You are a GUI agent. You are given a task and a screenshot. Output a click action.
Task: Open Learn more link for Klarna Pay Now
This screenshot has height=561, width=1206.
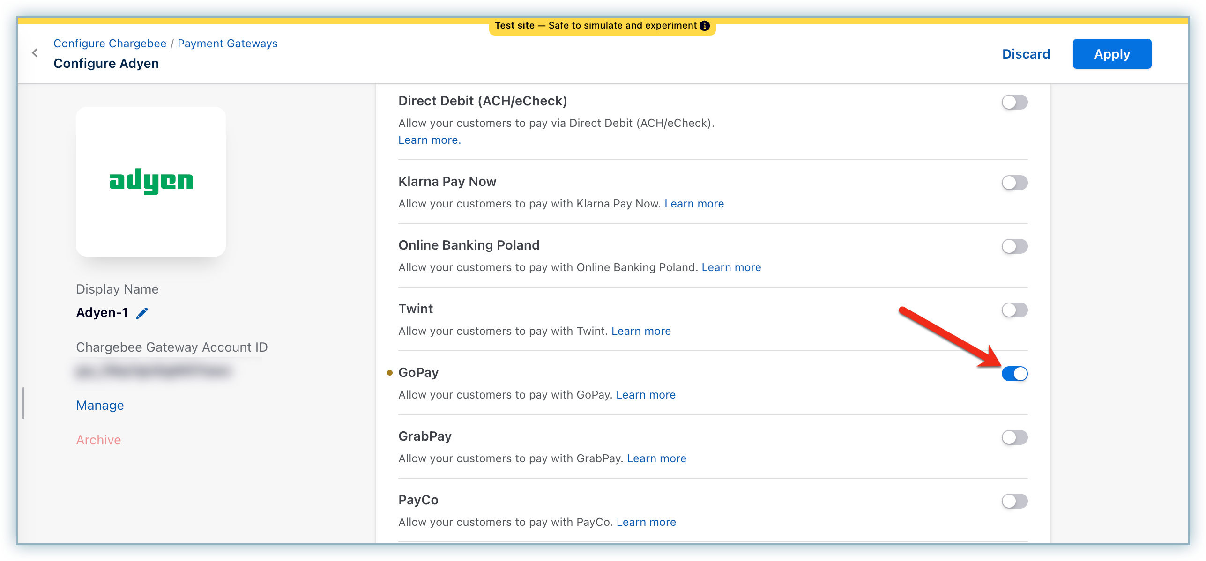click(694, 204)
